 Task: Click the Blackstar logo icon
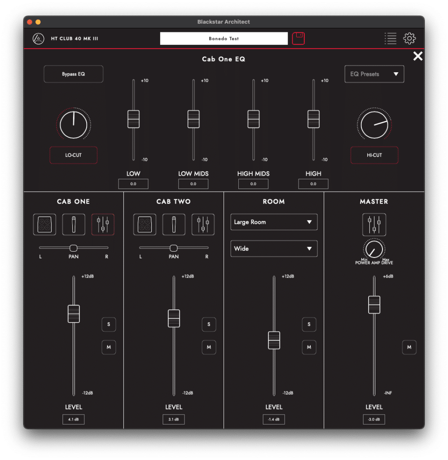pos(39,39)
